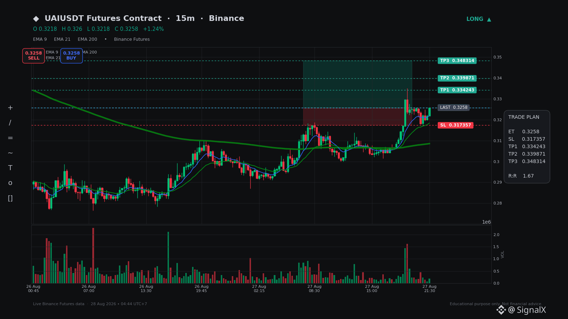Jump to the 26 Aug 07:00 time label
The height and width of the screenshot is (319, 568).
click(89, 289)
